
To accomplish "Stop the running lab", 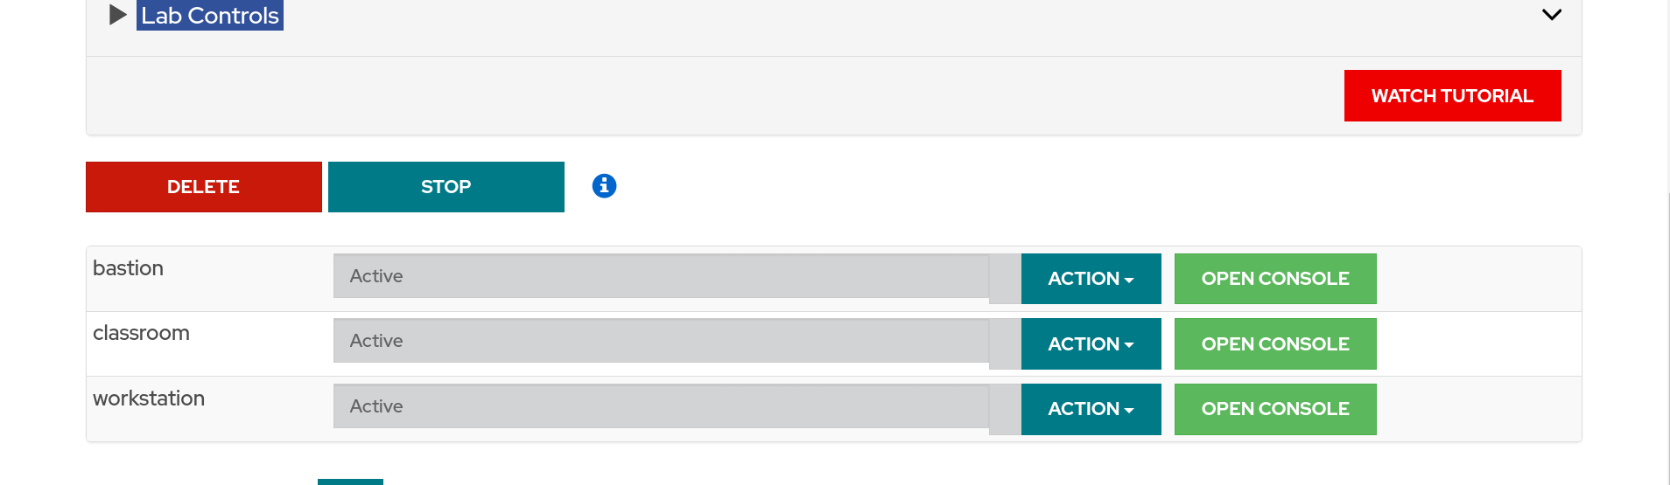I will (446, 187).
